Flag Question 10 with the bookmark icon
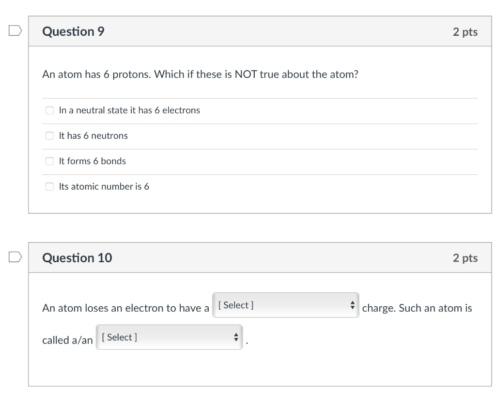This screenshot has width=496, height=404. pyautogui.click(x=15, y=257)
